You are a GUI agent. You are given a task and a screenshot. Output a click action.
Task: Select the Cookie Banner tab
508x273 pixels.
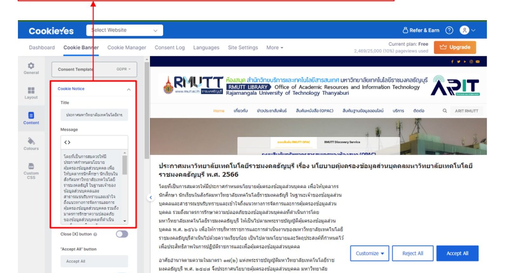(x=81, y=48)
